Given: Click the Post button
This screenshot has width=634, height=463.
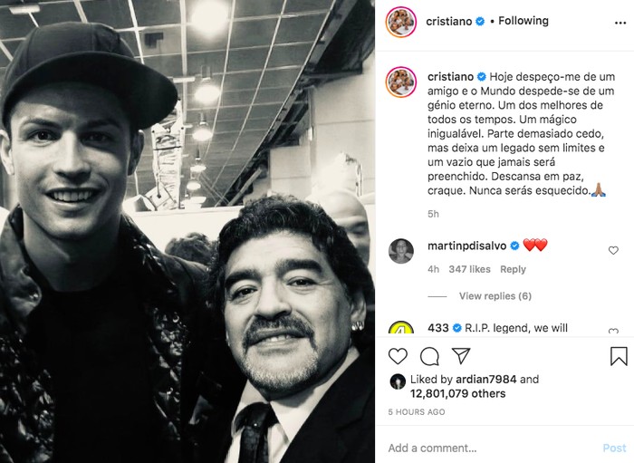Looking at the screenshot, I should tap(614, 448).
